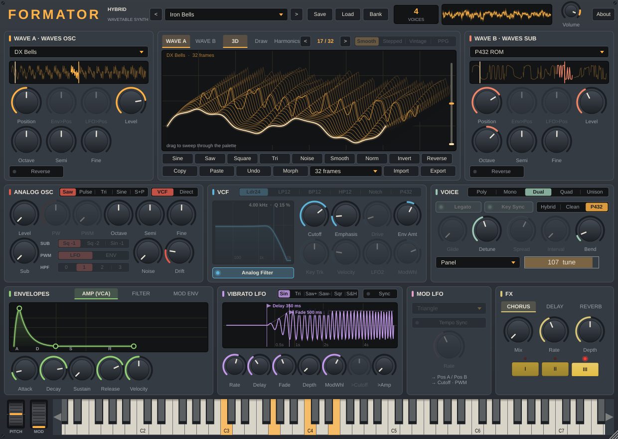618x439 pixels.
Task: Click the master Volume knob
Action: pyautogui.click(x=571, y=11)
